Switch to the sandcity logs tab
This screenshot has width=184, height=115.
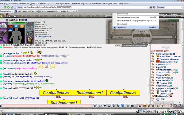(56, 11)
